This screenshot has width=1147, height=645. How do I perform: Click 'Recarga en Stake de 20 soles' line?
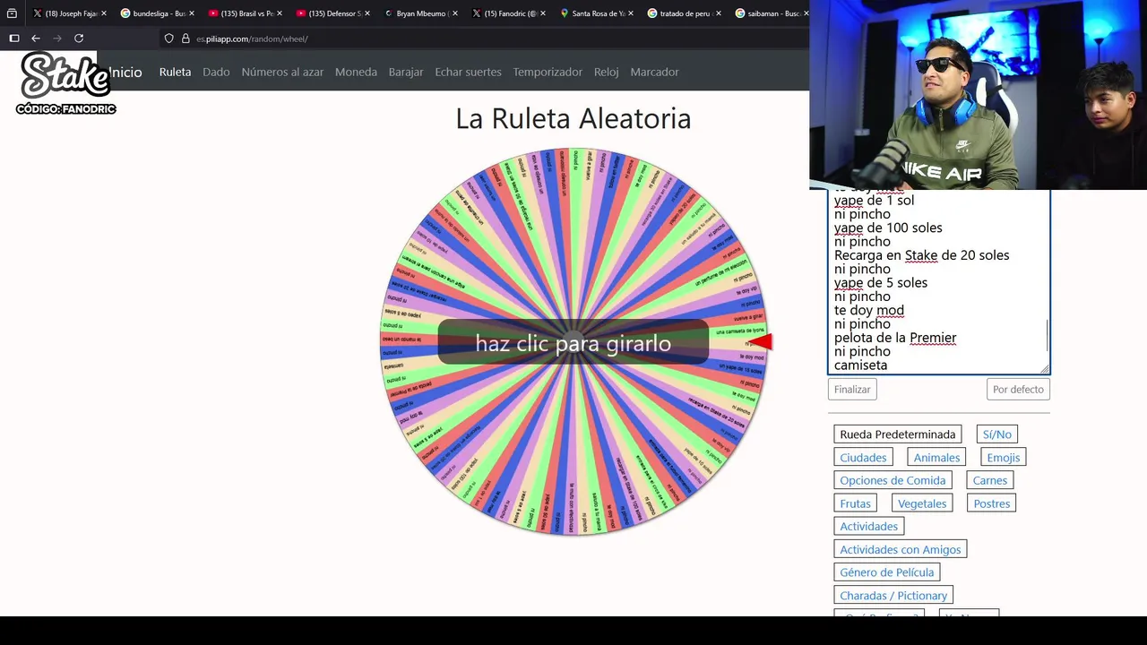pos(921,255)
